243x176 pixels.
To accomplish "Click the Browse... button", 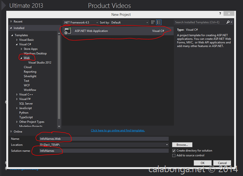I will pyautogui.click(x=182, y=145).
